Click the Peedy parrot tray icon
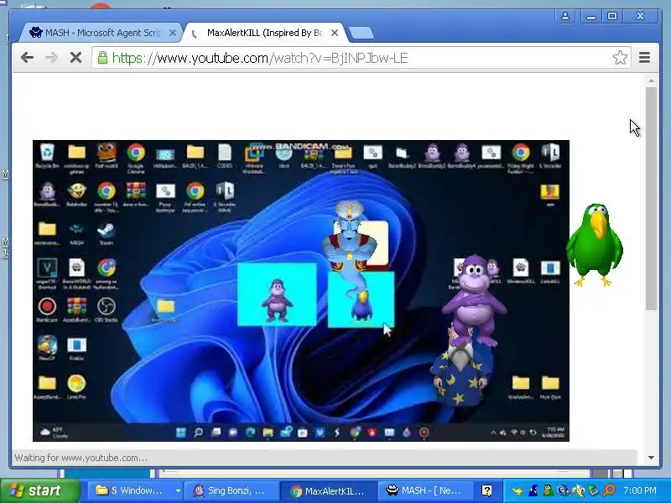 pos(549,490)
